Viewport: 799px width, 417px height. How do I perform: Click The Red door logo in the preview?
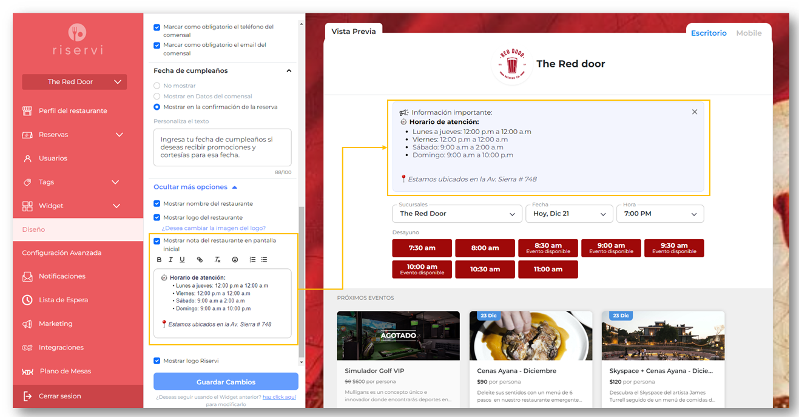(513, 64)
